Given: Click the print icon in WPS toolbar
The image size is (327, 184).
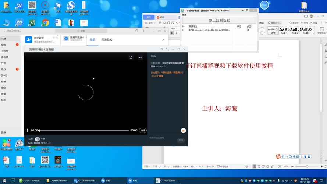Looking at the screenshot, I should click(x=168, y=23).
